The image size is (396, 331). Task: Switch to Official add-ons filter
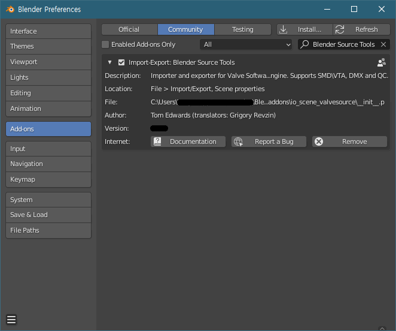[x=130, y=29]
